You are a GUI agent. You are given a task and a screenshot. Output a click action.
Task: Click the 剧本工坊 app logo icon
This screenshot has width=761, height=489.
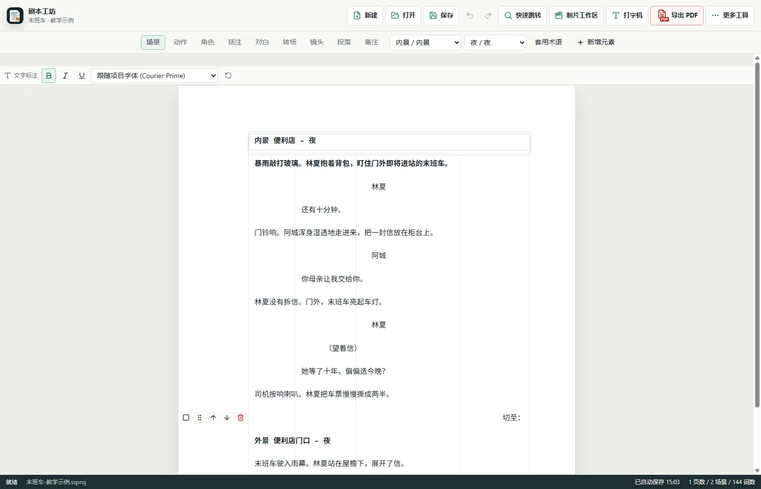coord(15,16)
